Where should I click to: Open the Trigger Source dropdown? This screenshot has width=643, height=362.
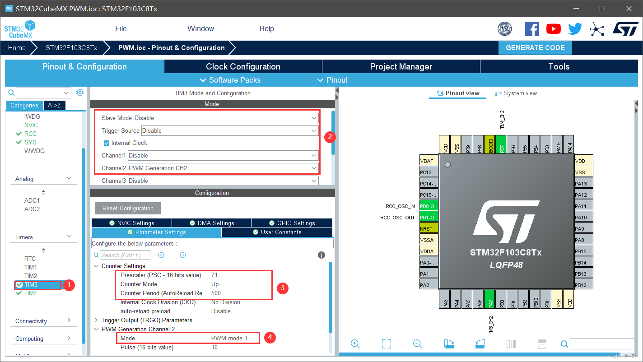click(x=230, y=130)
